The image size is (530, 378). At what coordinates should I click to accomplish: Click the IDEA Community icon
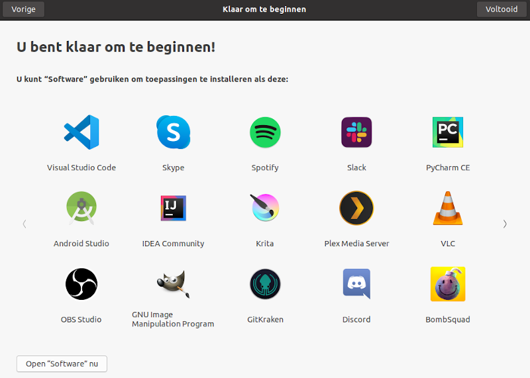pos(173,209)
